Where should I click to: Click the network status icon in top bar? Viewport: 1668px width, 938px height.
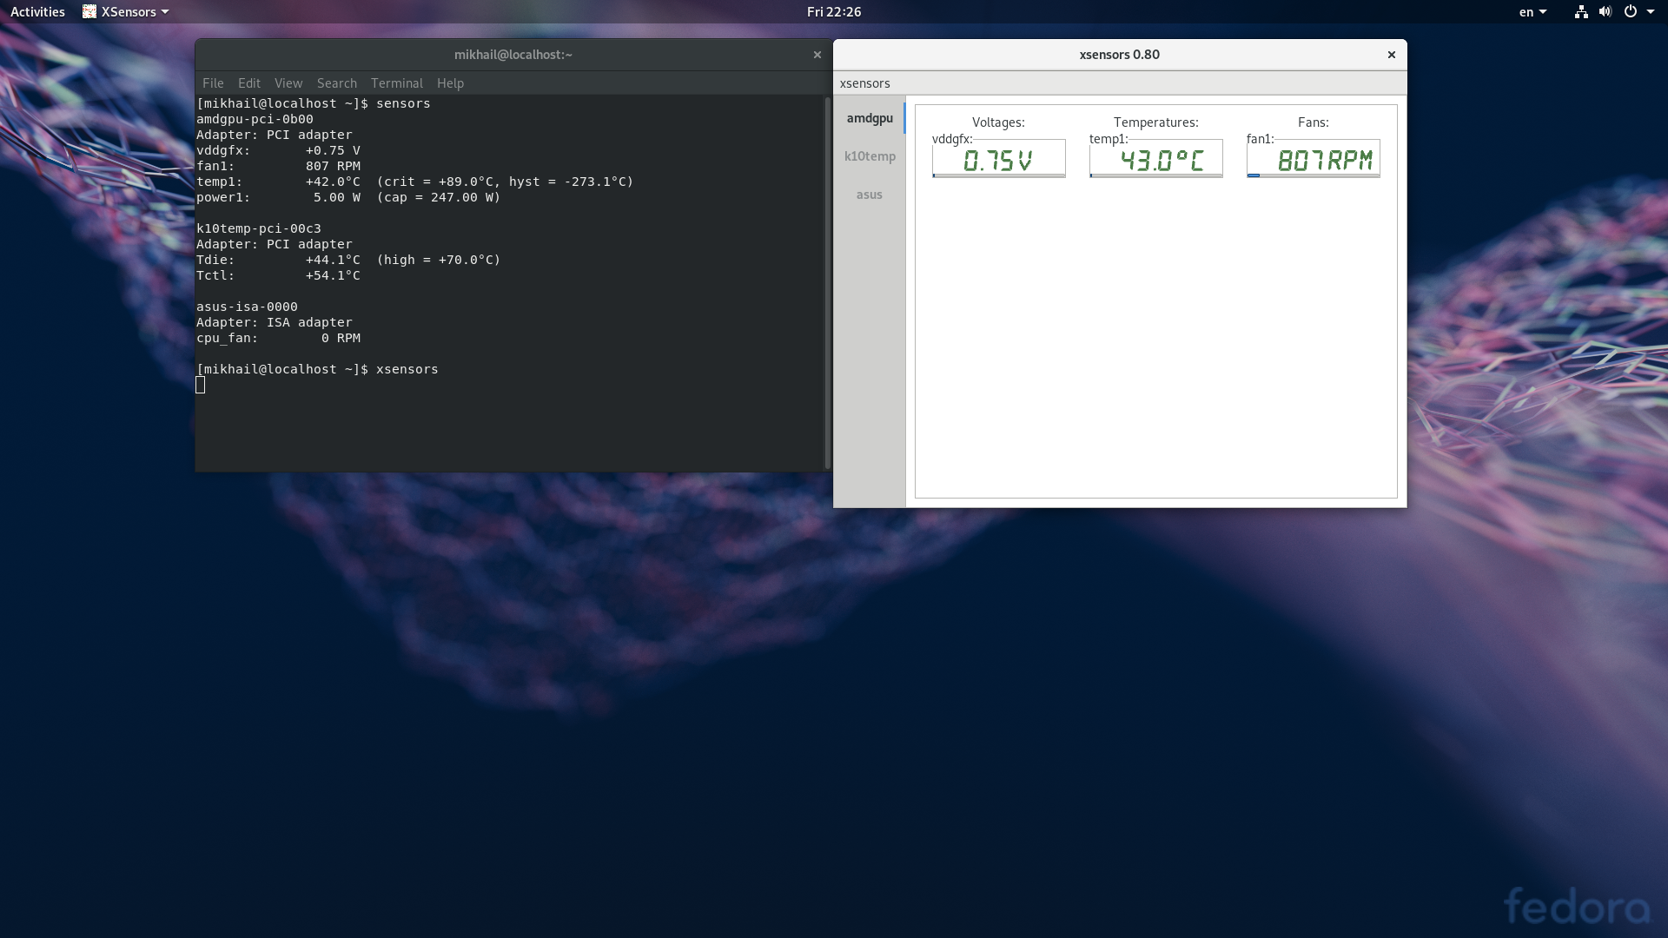(x=1581, y=11)
